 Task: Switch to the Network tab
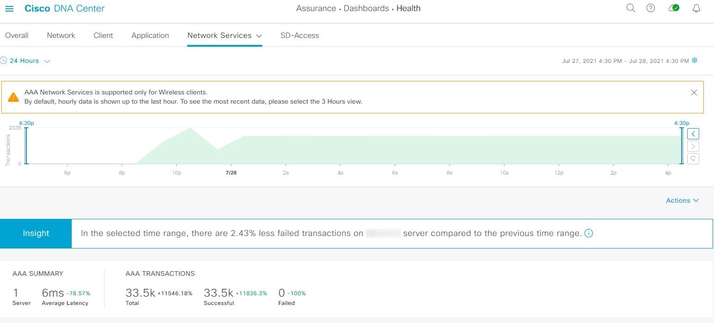[x=61, y=35]
